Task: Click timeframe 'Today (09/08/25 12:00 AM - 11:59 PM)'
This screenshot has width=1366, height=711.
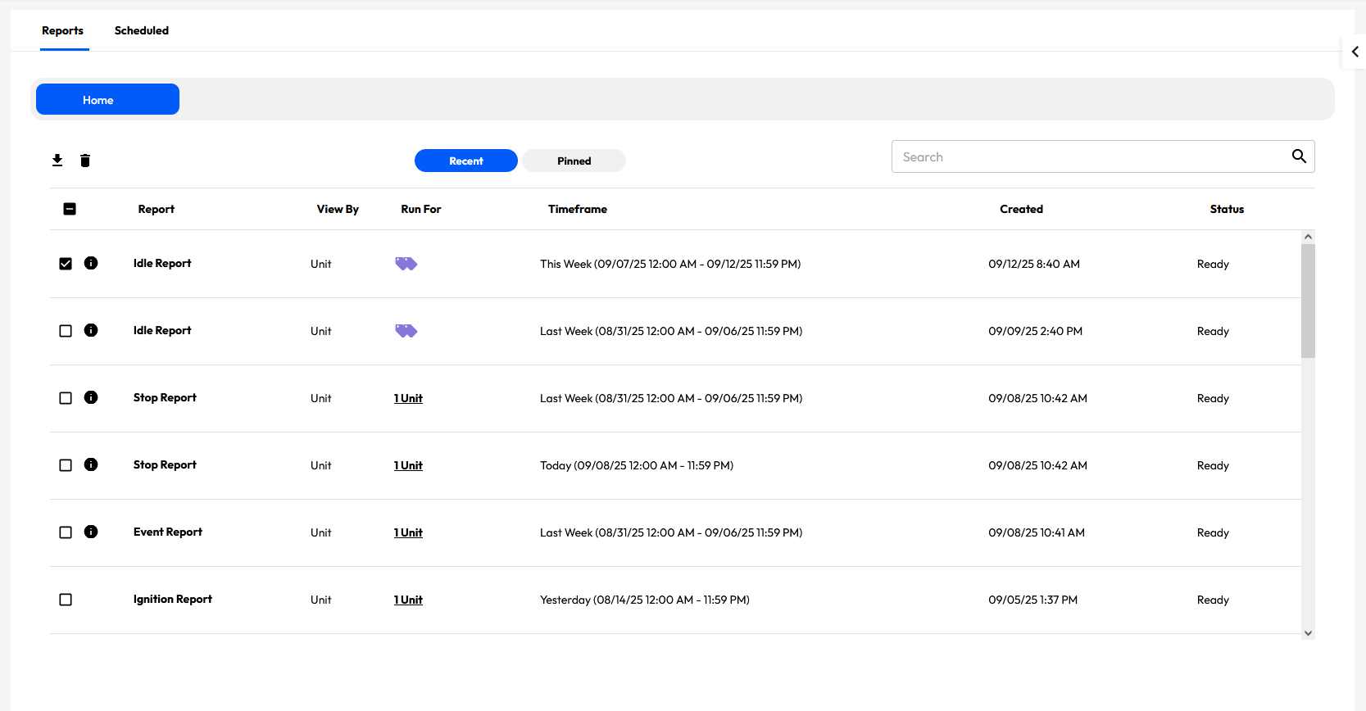Action: 637,465
